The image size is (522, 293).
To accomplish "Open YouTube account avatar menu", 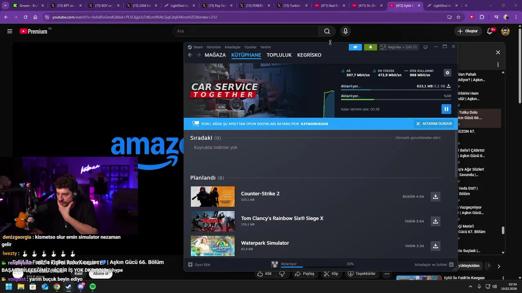I will [505, 31].
